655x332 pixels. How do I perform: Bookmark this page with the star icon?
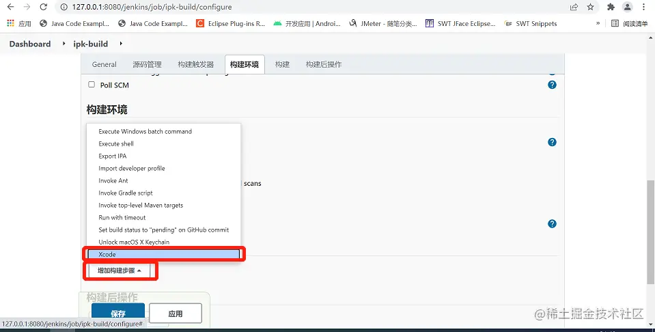(x=590, y=7)
